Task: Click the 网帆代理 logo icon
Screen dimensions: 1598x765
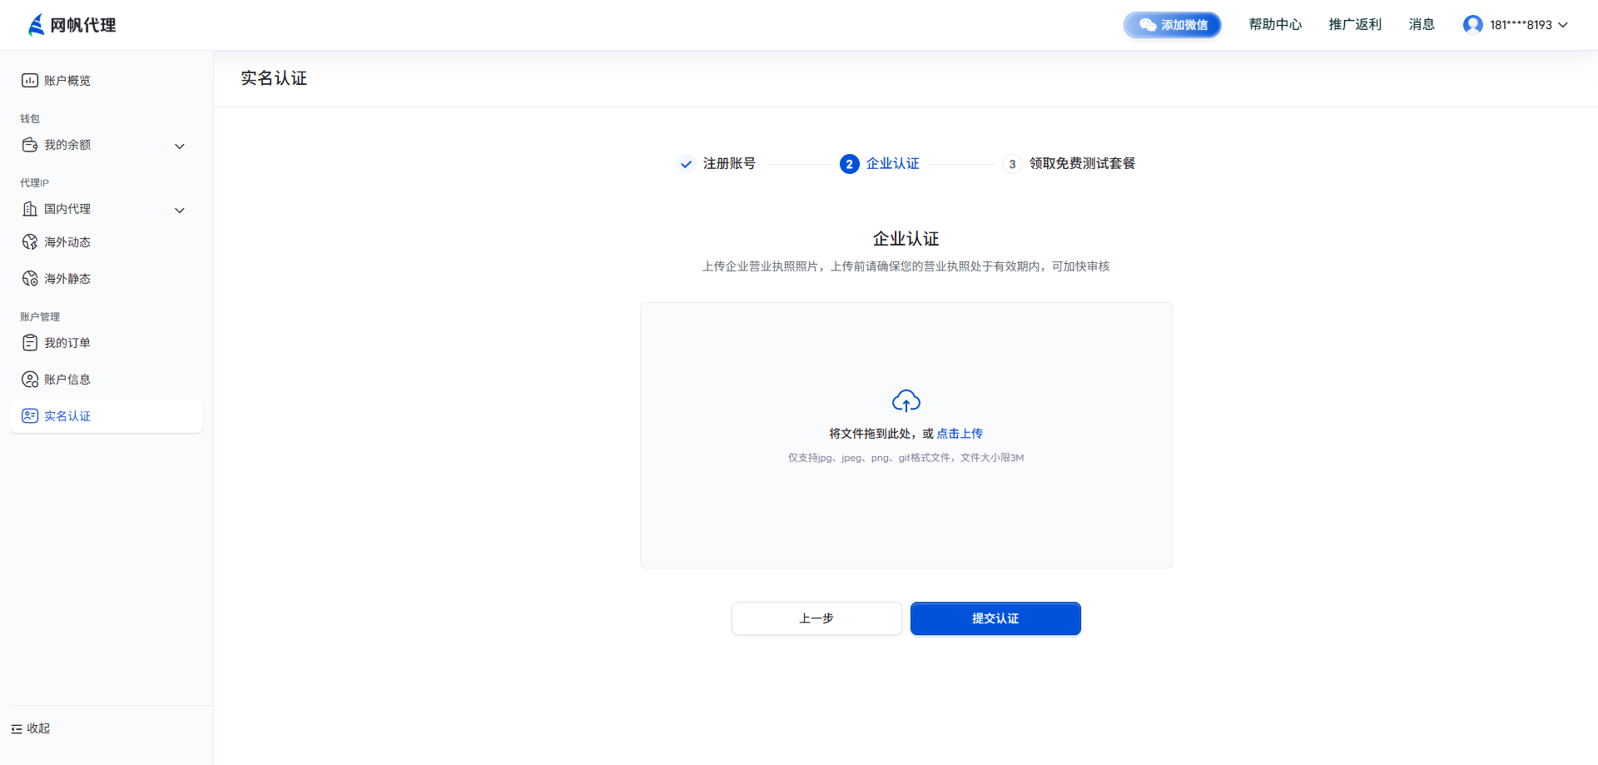Action: pos(36,25)
